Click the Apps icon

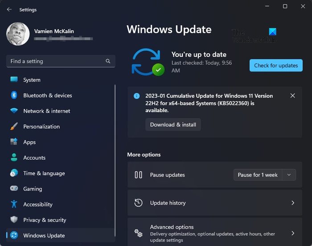(14, 141)
